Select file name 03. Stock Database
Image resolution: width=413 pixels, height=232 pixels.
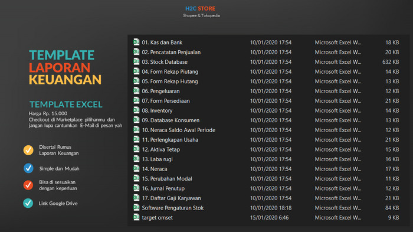(165, 62)
